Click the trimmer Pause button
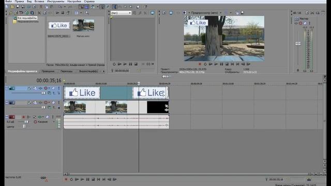The image size is (331, 186). tap(130, 64)
